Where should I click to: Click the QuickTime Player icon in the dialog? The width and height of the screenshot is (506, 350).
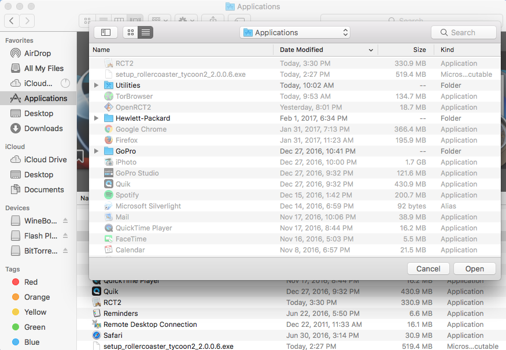(109, 228)
